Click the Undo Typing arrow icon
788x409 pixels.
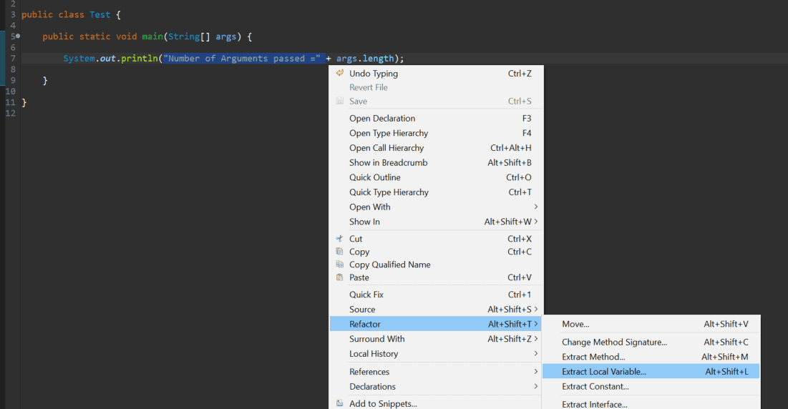(x=340, y=73)
